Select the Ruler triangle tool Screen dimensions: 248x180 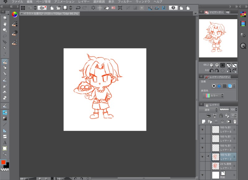pyautogui.click(x=5, y=131)
